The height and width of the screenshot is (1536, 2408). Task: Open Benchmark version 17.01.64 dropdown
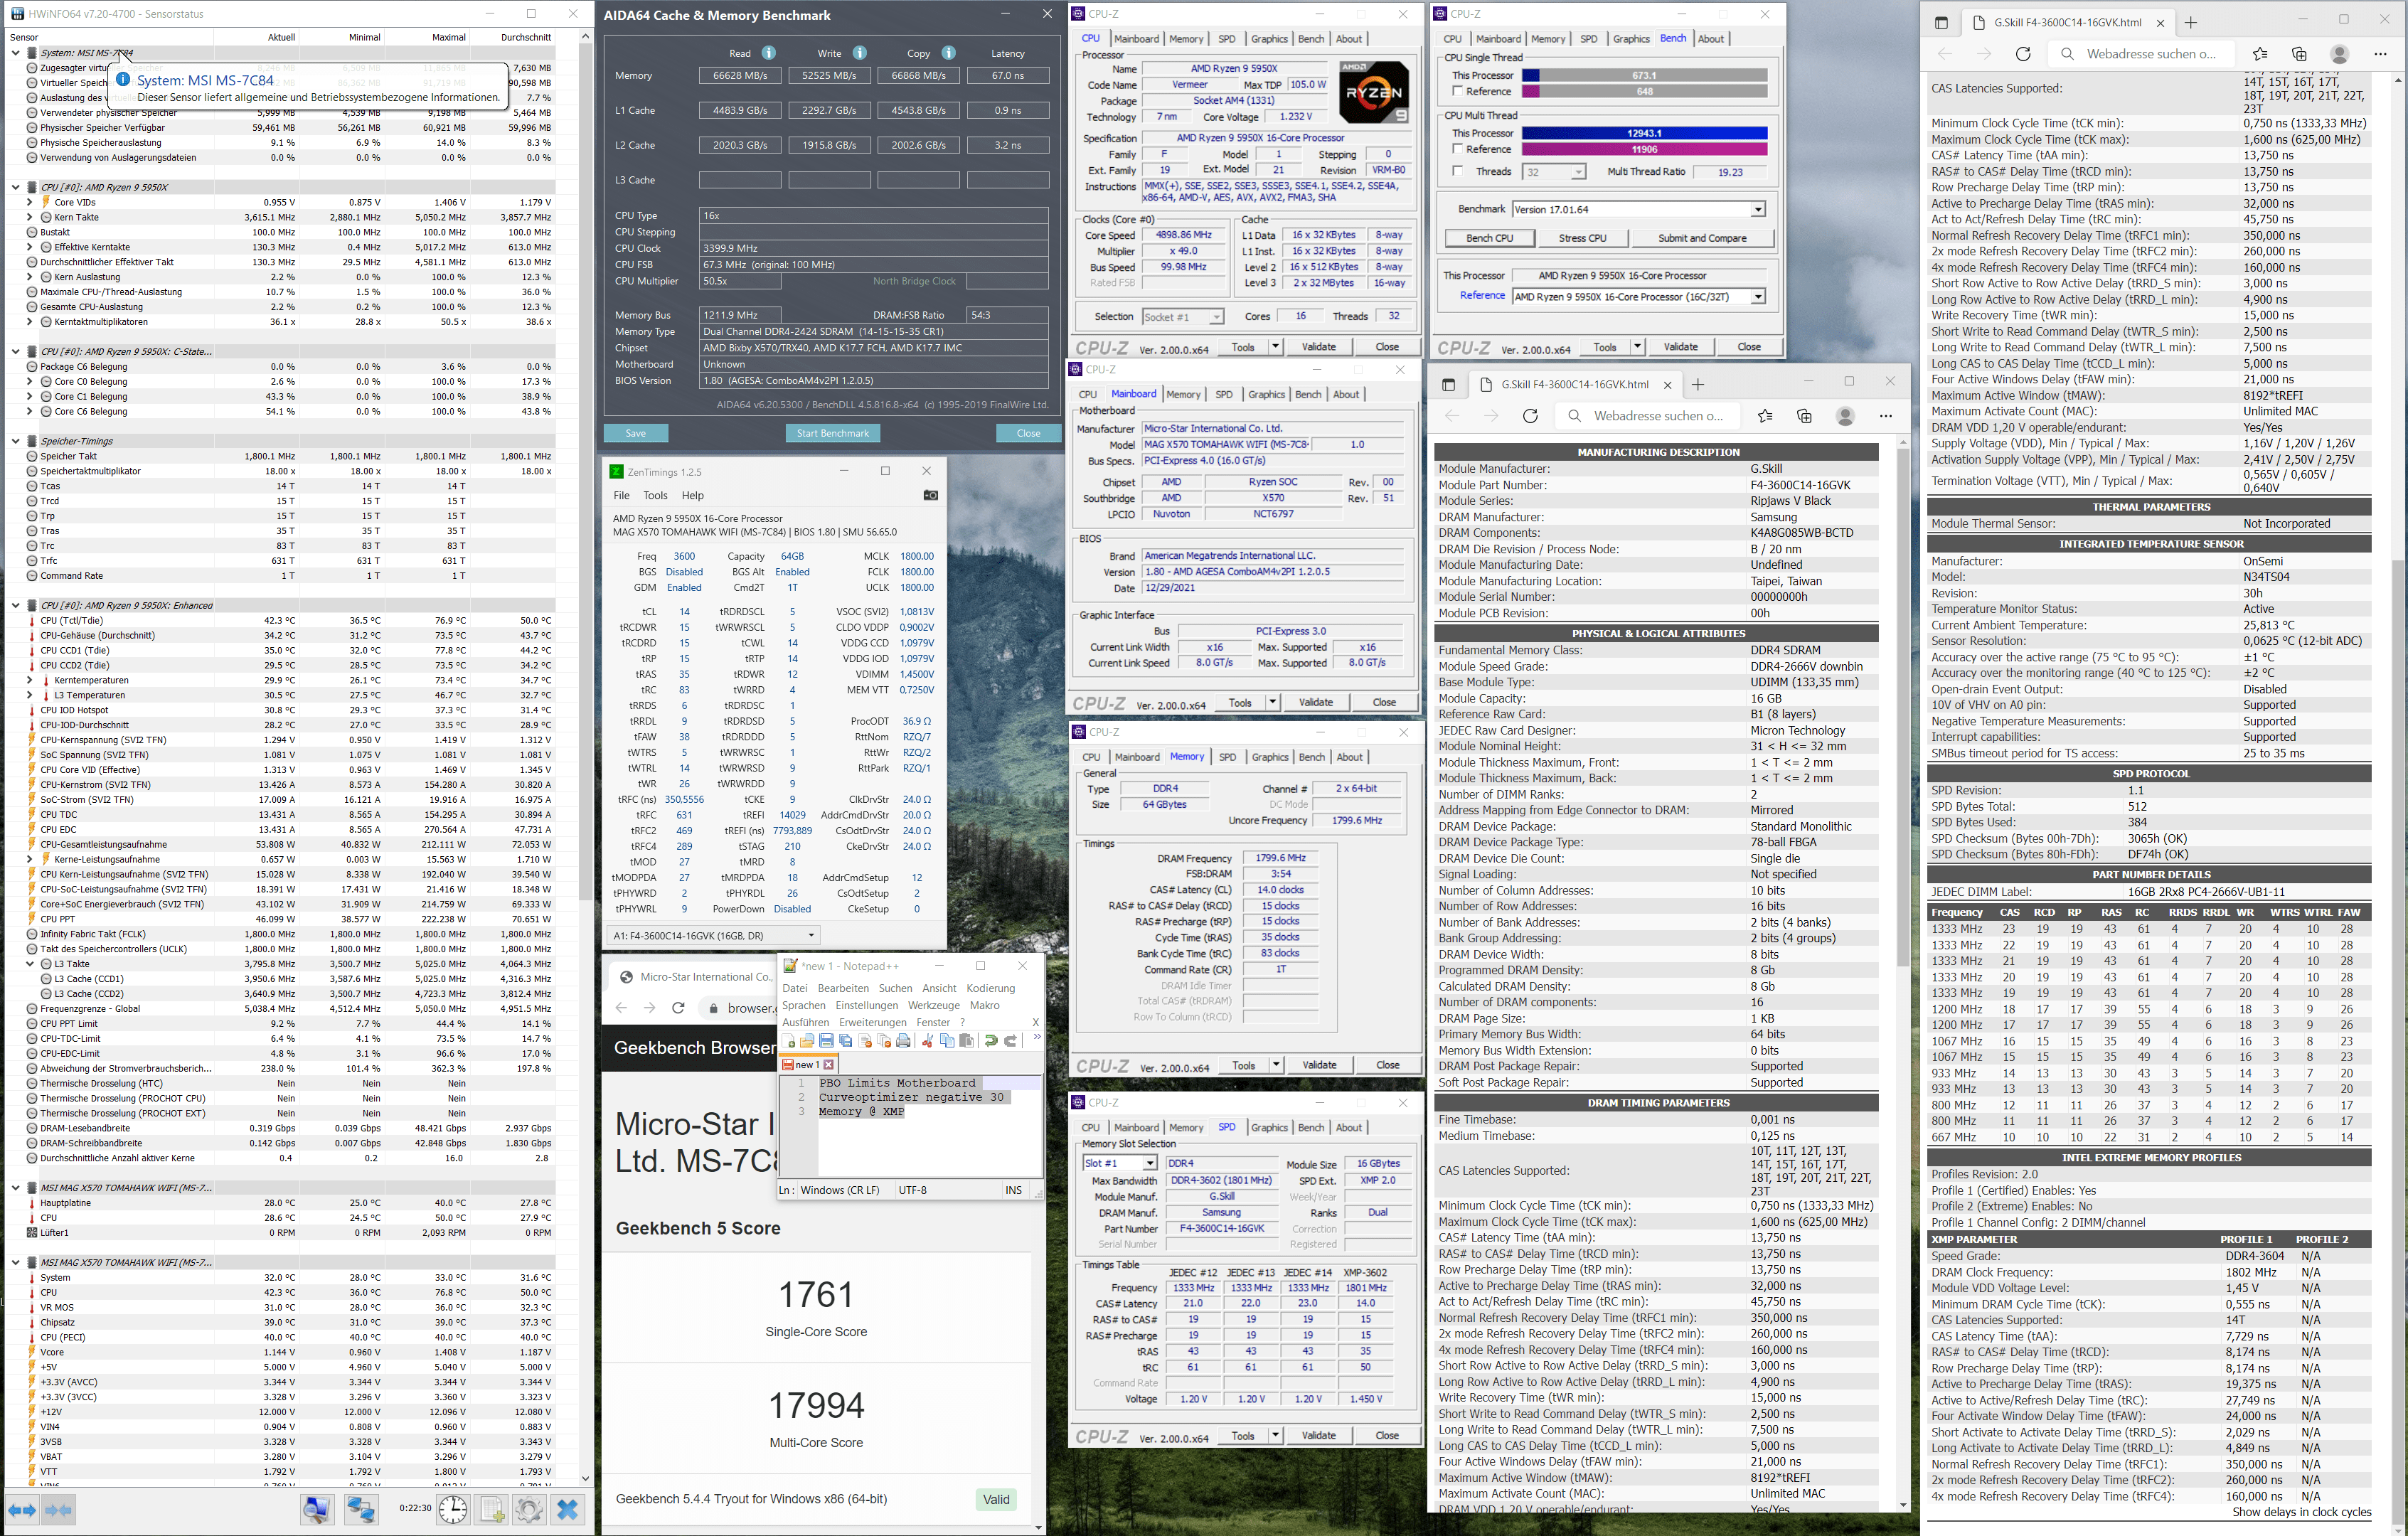1757,209
